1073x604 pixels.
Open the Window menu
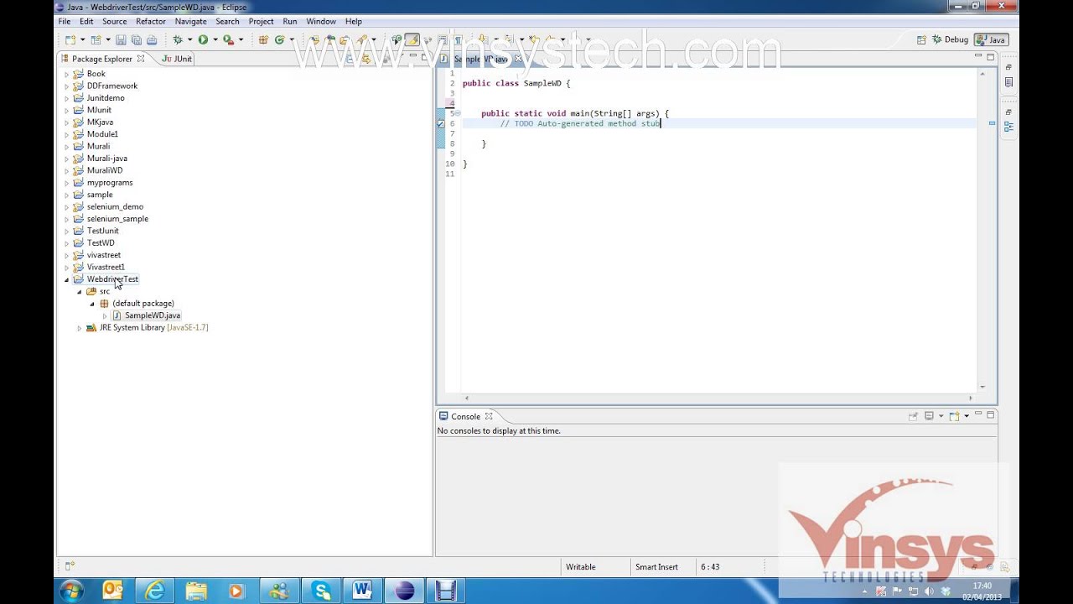(x=321, y=21)
